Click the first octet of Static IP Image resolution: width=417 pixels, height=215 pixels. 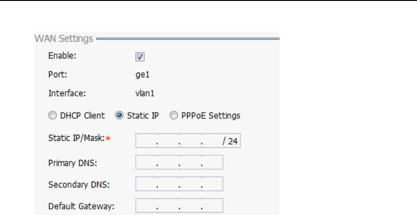click(146, 141)
